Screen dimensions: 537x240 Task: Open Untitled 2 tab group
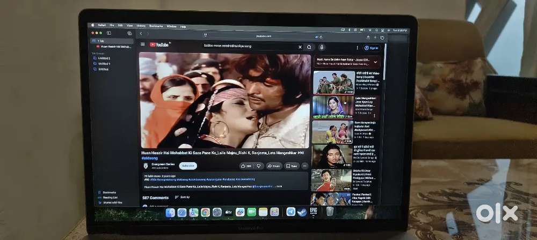click(x=101, y=58)
